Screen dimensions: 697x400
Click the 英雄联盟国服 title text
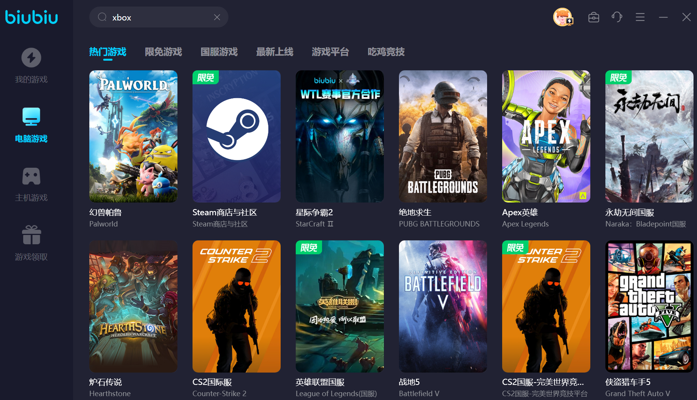pos(320,382)
